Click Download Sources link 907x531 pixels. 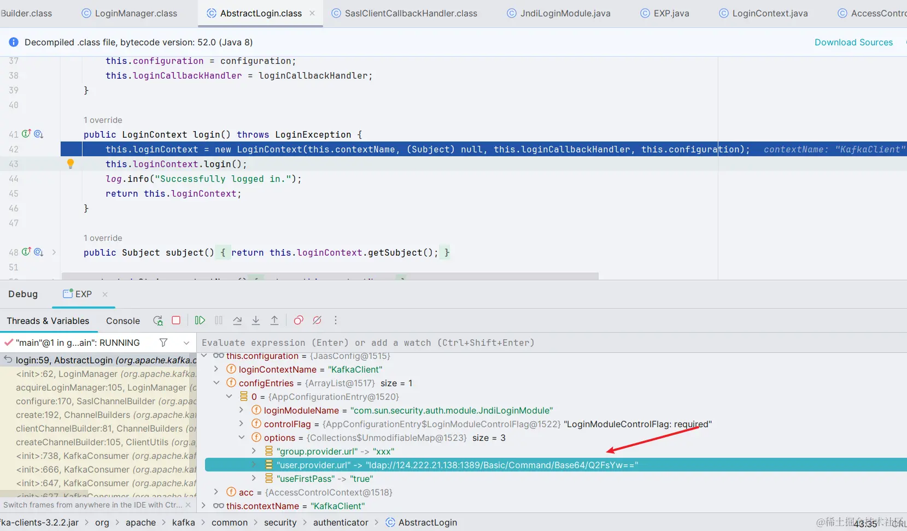853,42
